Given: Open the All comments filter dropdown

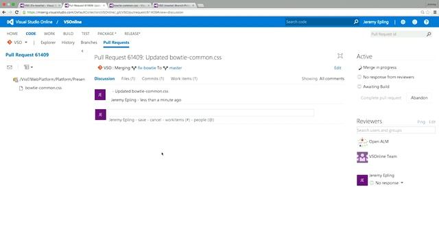Looking at the screenshot, I should tap(332, 79).
